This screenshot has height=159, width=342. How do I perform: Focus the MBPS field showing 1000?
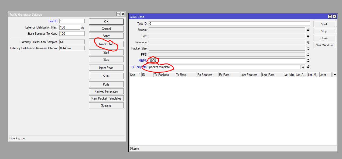pos(227,61)
